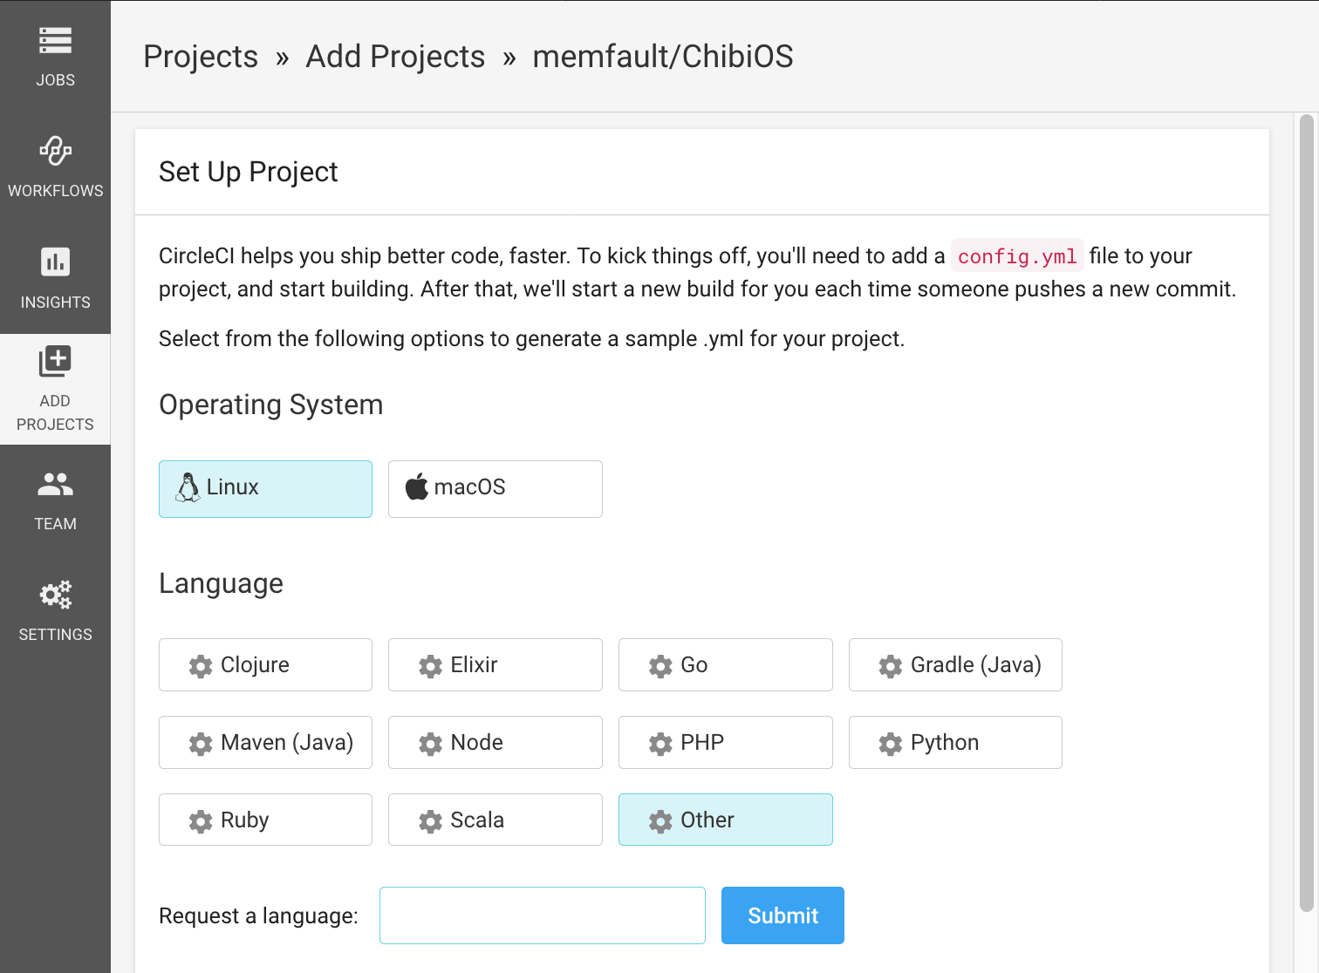Click the Add Projects sidebar icon
The height and width of the screenshot is (973, 1319).
[55, 362]
